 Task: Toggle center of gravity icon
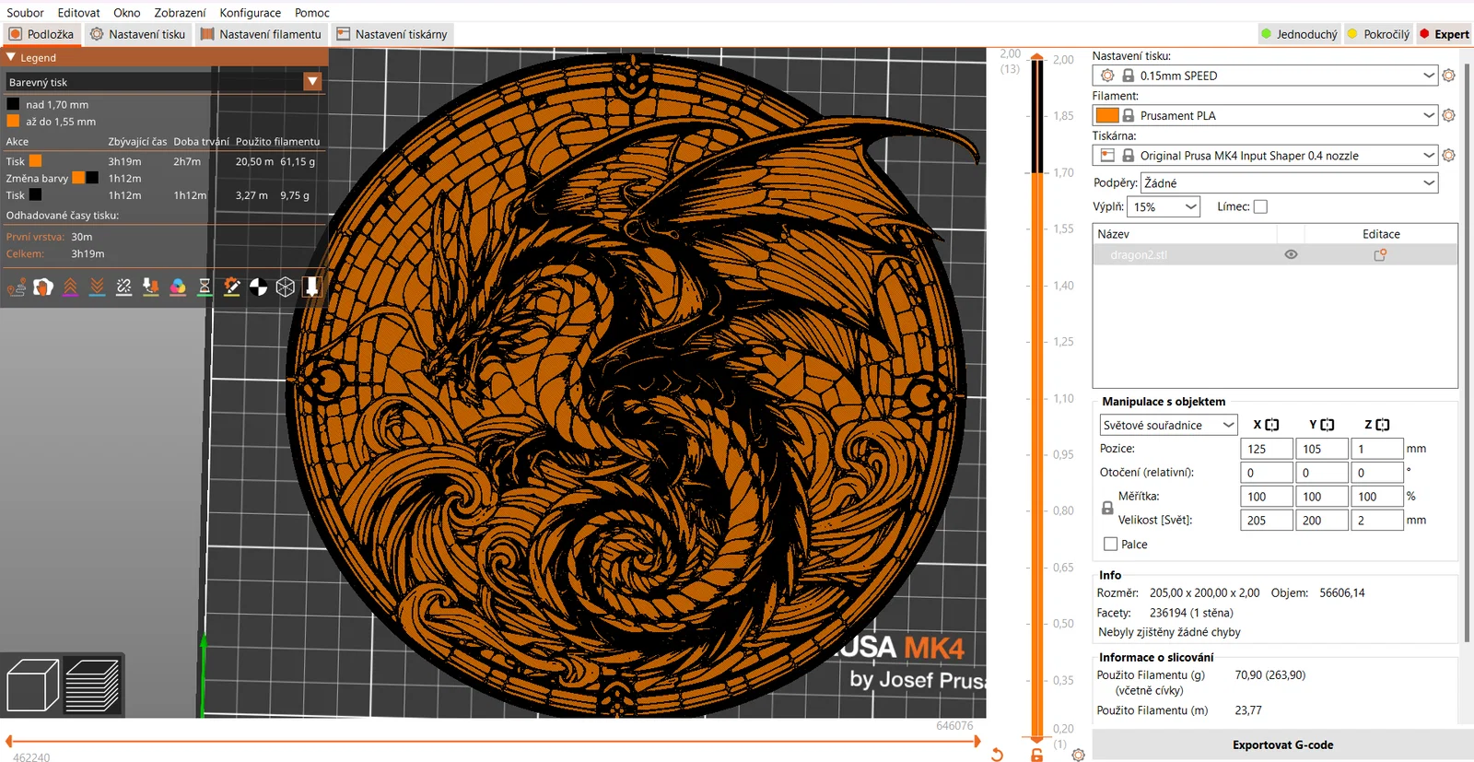pyautogui.click(x=259, y=287)
